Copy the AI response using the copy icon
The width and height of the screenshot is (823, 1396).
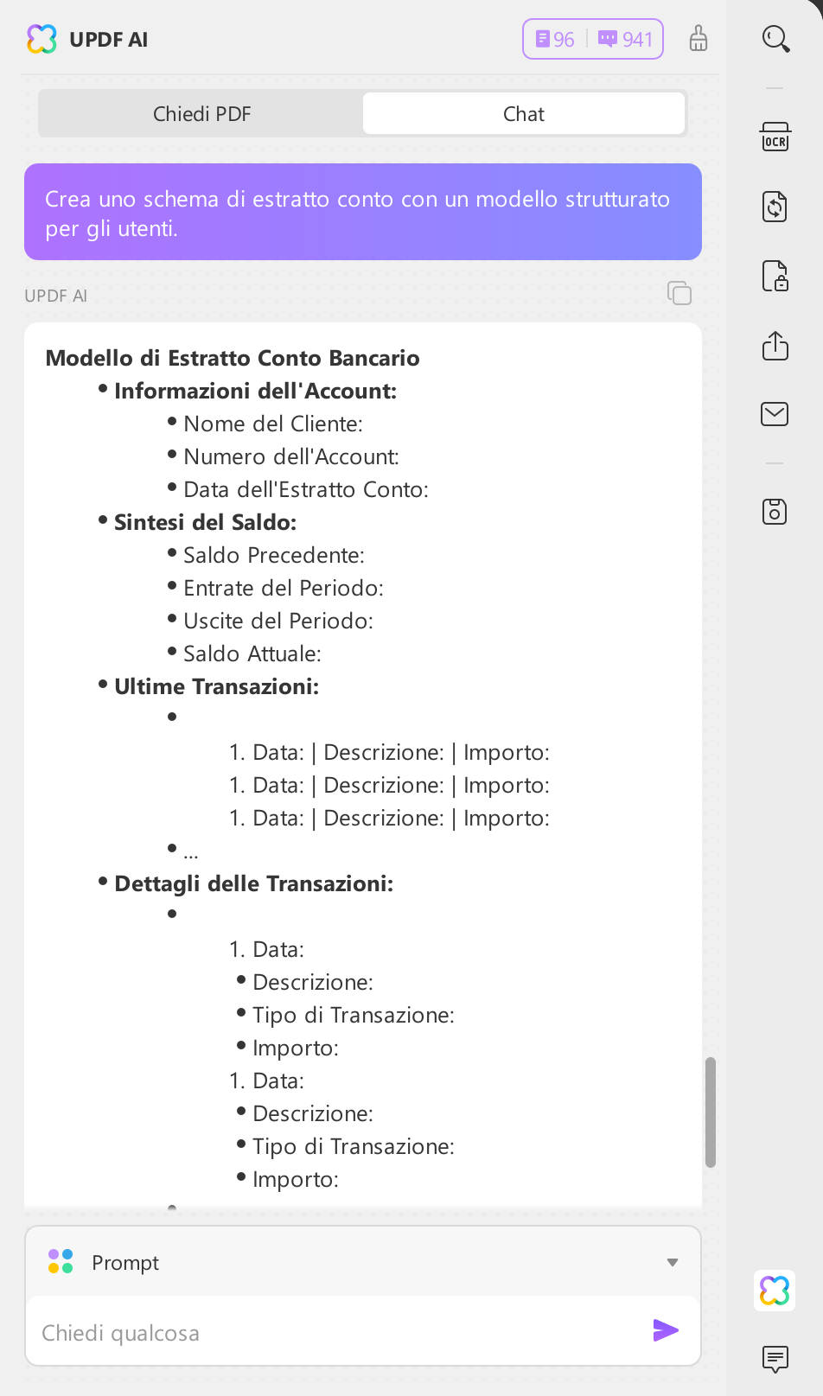tap(679, 294)
